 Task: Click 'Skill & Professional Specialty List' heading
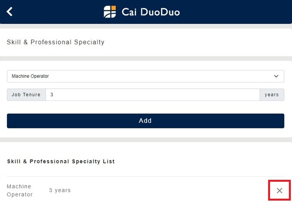(x=61, y=161)
